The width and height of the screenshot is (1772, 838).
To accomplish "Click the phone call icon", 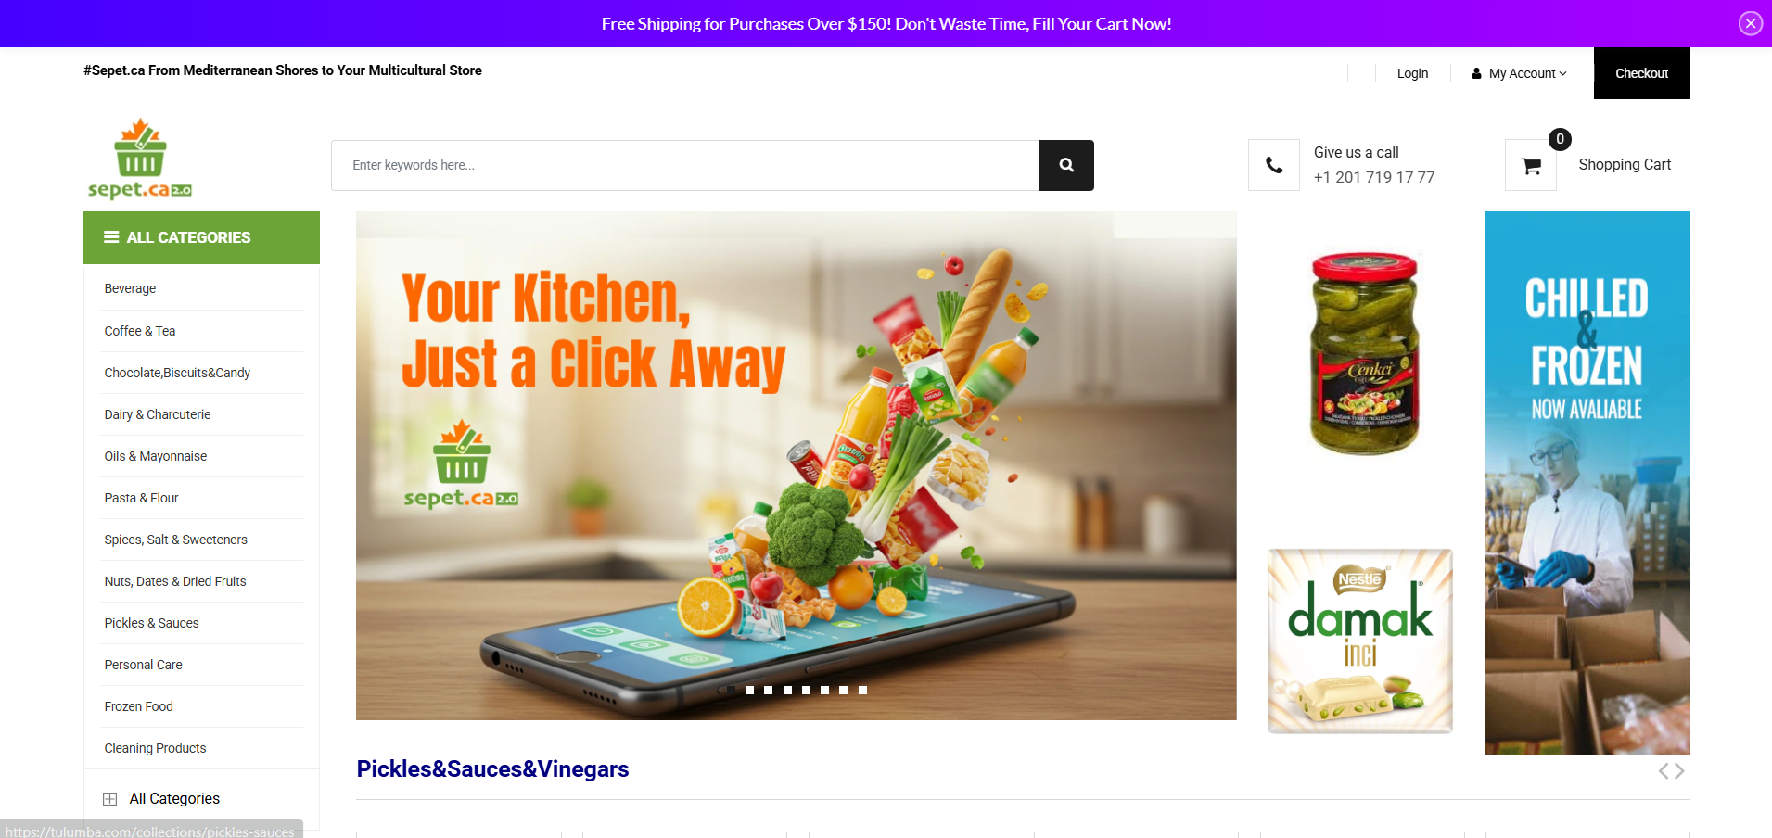I will coord(1274,165).
